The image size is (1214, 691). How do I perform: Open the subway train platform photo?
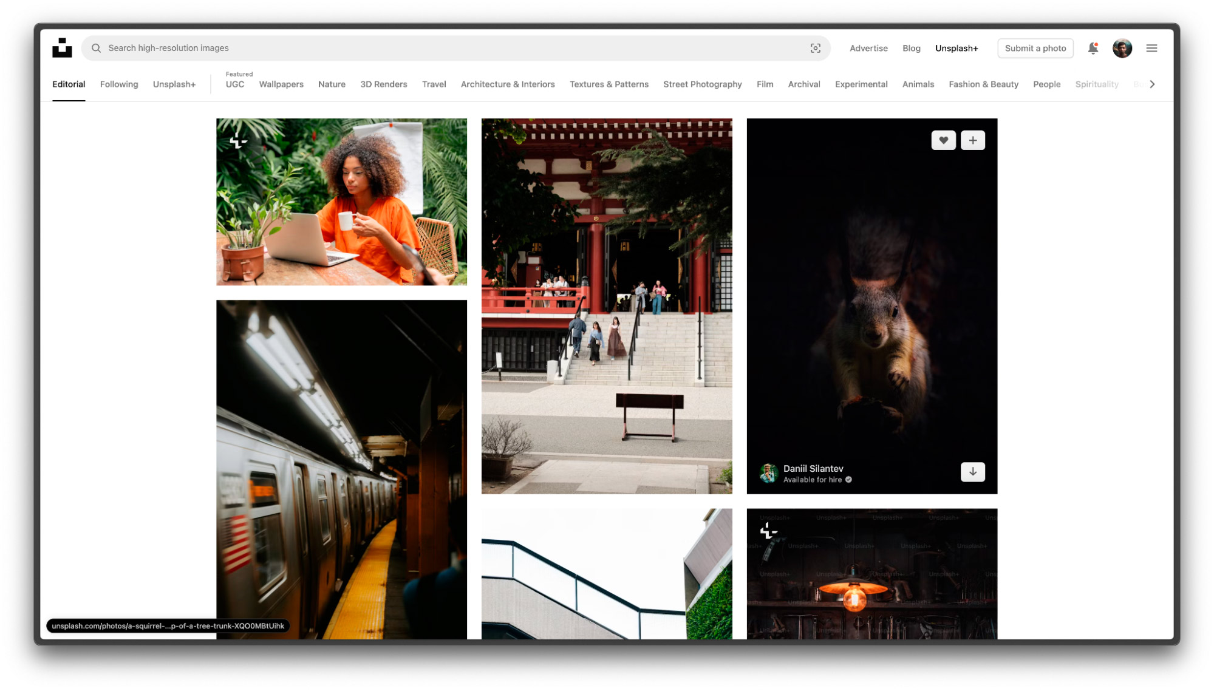[341, 469]
